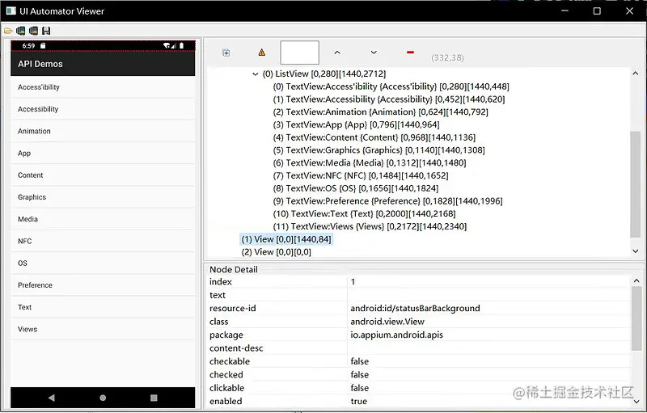Viewport: 647px width, 413px height.
Task: Select the clickable row's false value
Action: click(359, 388)
